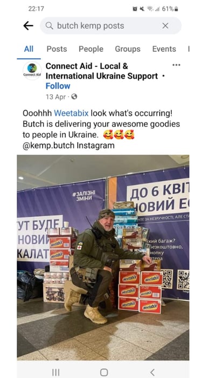The height and width of the screenshot is (378, 202).
Task: Switch to the People tab
Action: click(x=91, y=49)
